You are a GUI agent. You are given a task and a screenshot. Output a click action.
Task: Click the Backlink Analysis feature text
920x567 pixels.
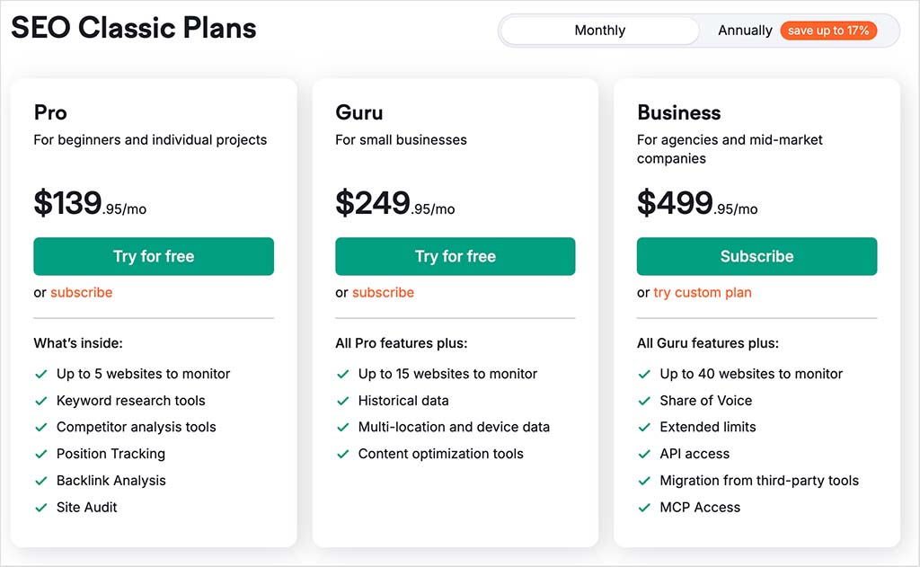pos(111,481)
